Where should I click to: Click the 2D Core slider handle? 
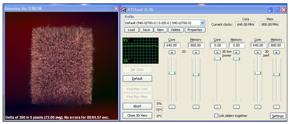click(172, 73)
